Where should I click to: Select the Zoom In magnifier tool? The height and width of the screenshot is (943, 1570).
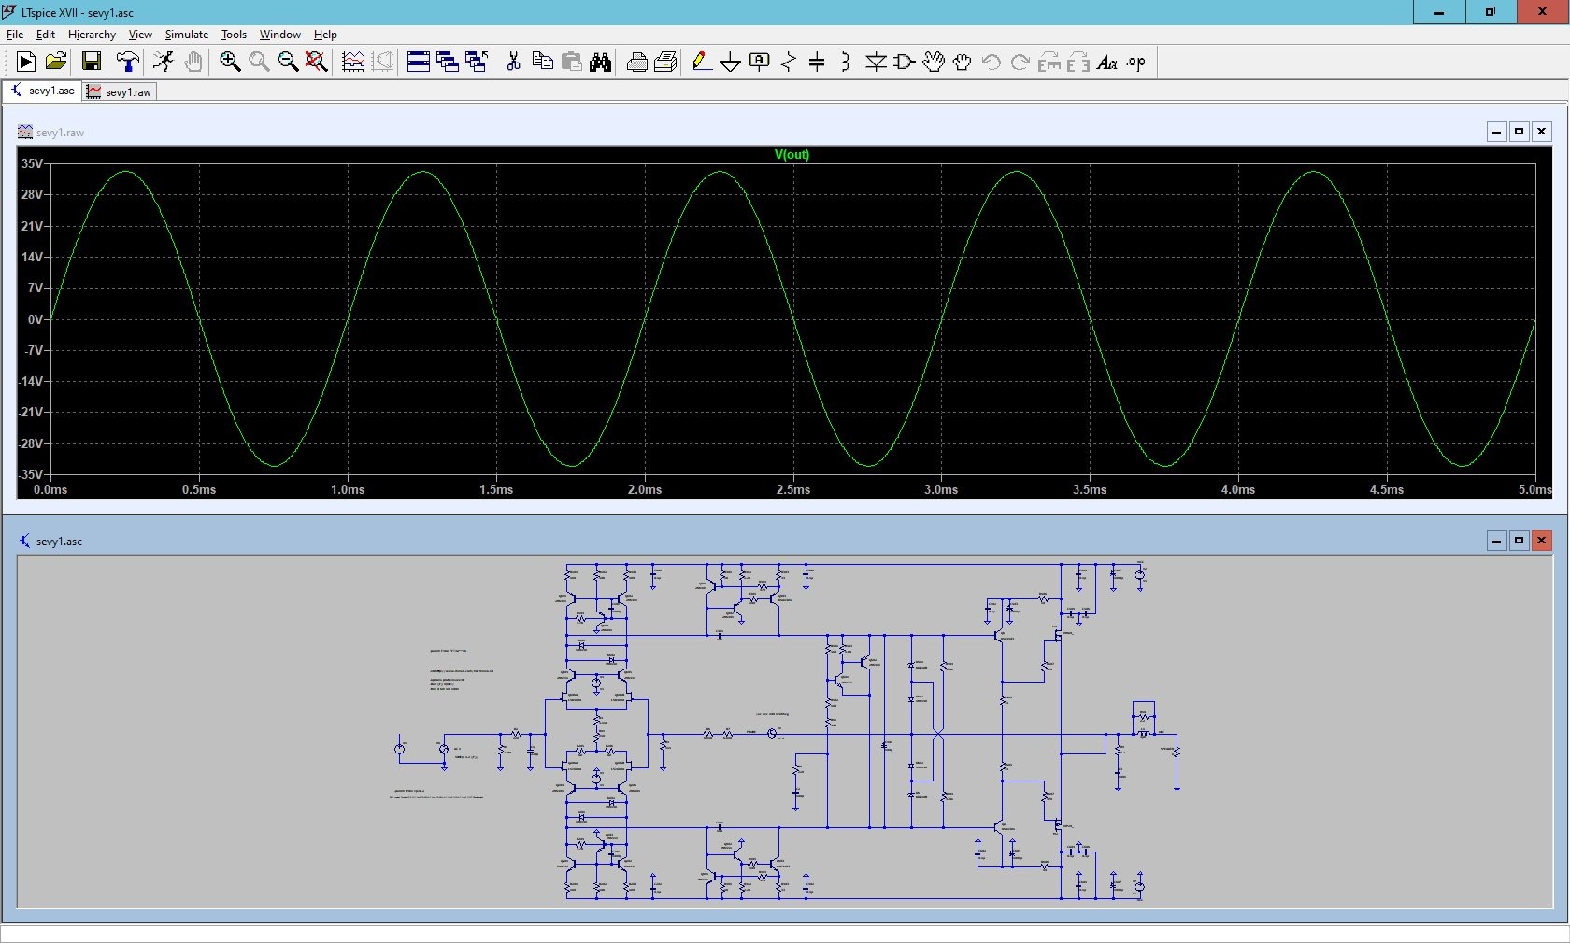(230, 62)
